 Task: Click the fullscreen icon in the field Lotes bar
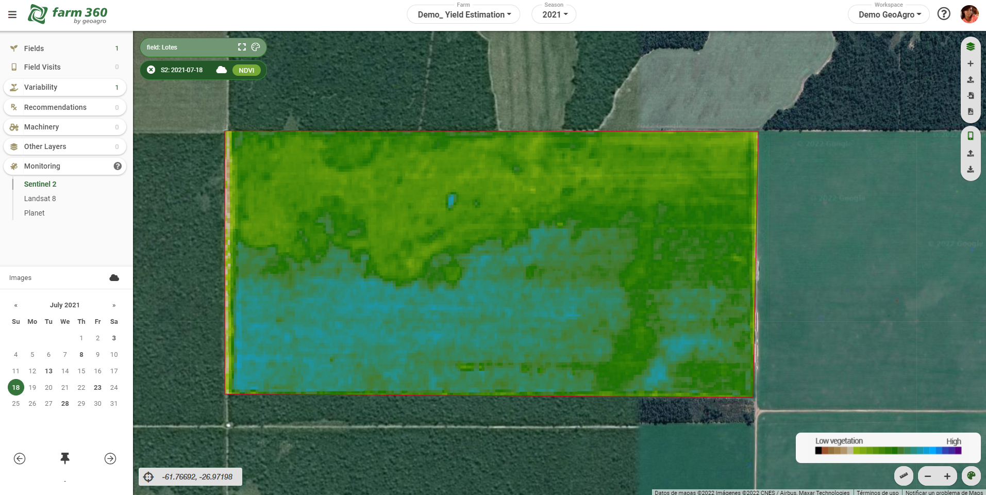point(241,47)
